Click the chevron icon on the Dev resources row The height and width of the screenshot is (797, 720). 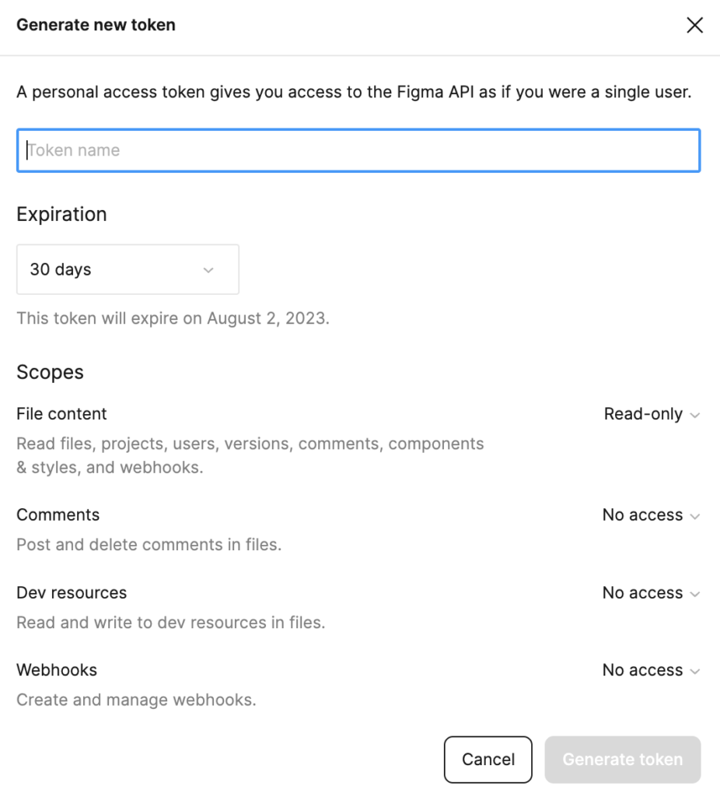point(695,594)
